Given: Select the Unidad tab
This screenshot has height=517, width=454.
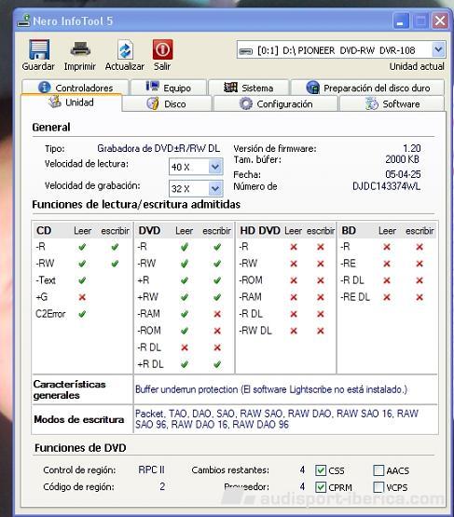Looking at the screenshot, I should [x=71, y=102].
